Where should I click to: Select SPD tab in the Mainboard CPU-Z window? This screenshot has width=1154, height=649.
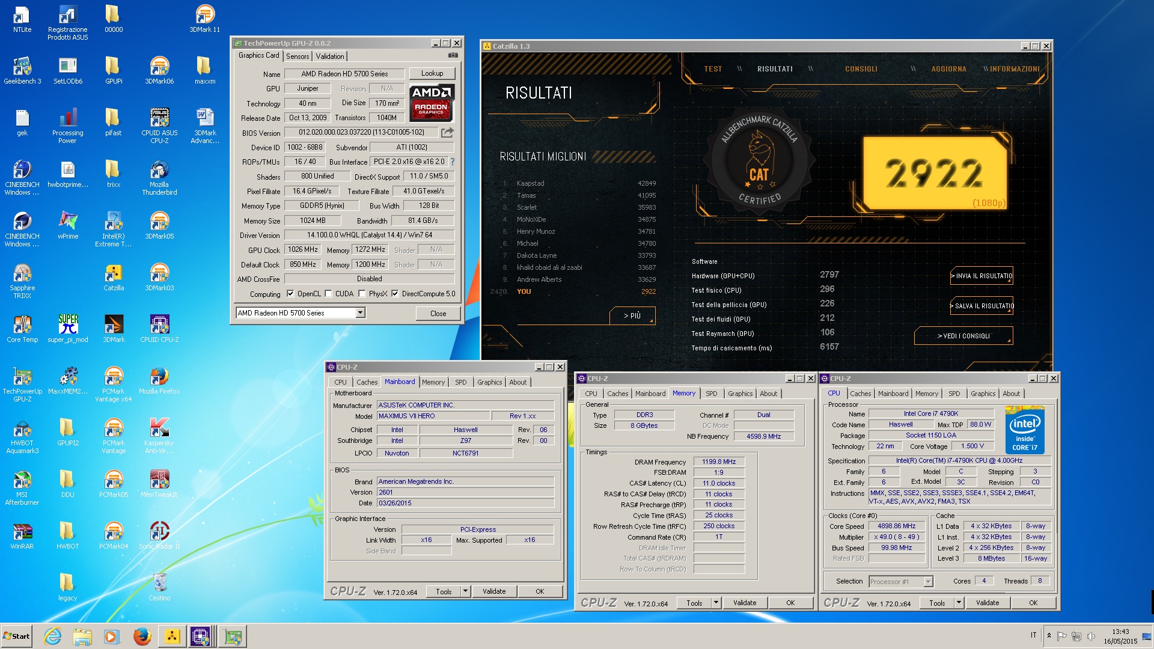tap(460, 382)
